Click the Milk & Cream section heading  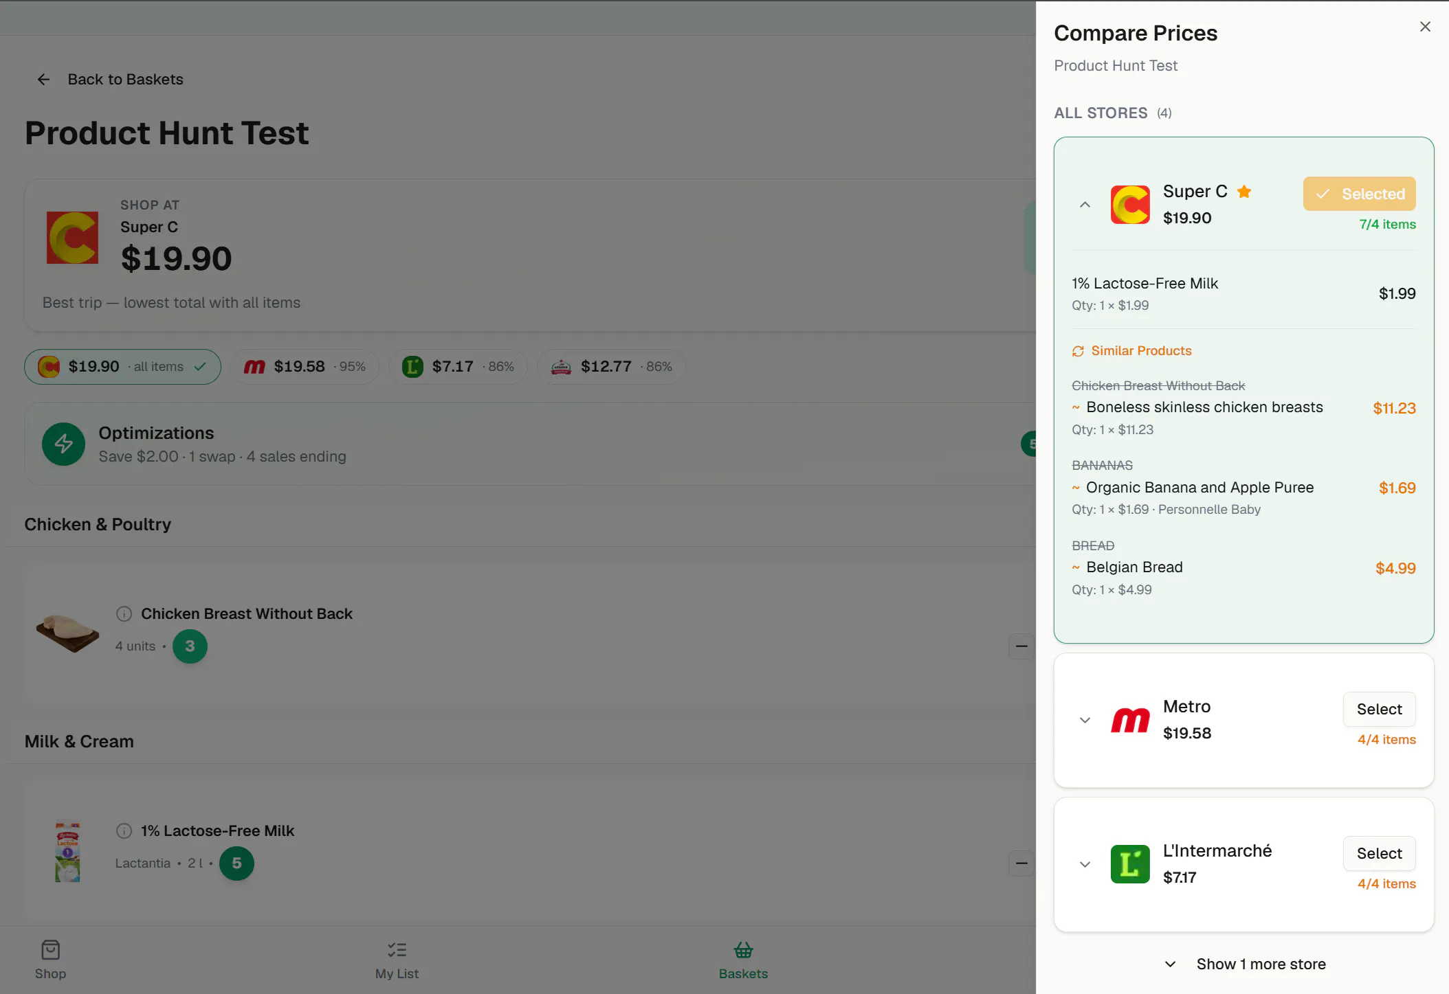(x=79, y=742)
